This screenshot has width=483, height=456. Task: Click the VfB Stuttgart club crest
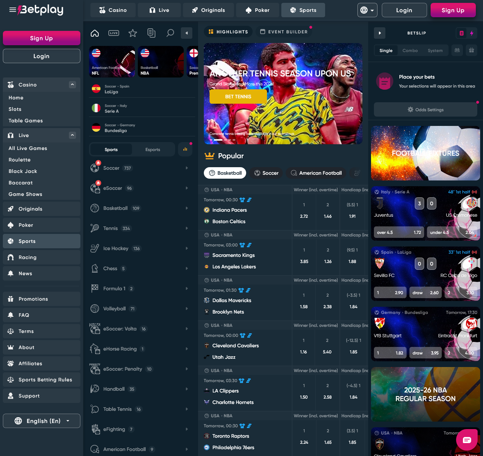380,324
